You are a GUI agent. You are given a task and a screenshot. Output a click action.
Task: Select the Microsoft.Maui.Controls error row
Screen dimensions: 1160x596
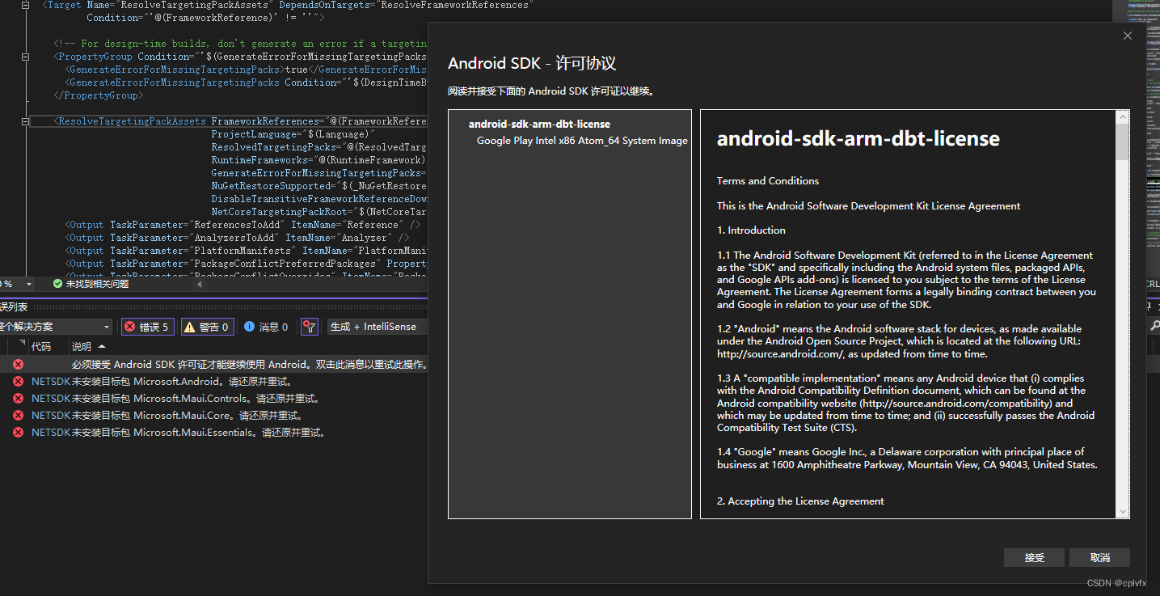point(162,398)
